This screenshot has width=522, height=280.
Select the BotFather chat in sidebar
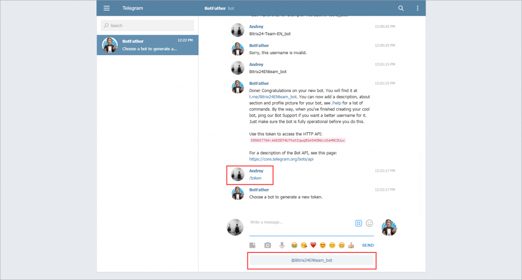point(147,45)
